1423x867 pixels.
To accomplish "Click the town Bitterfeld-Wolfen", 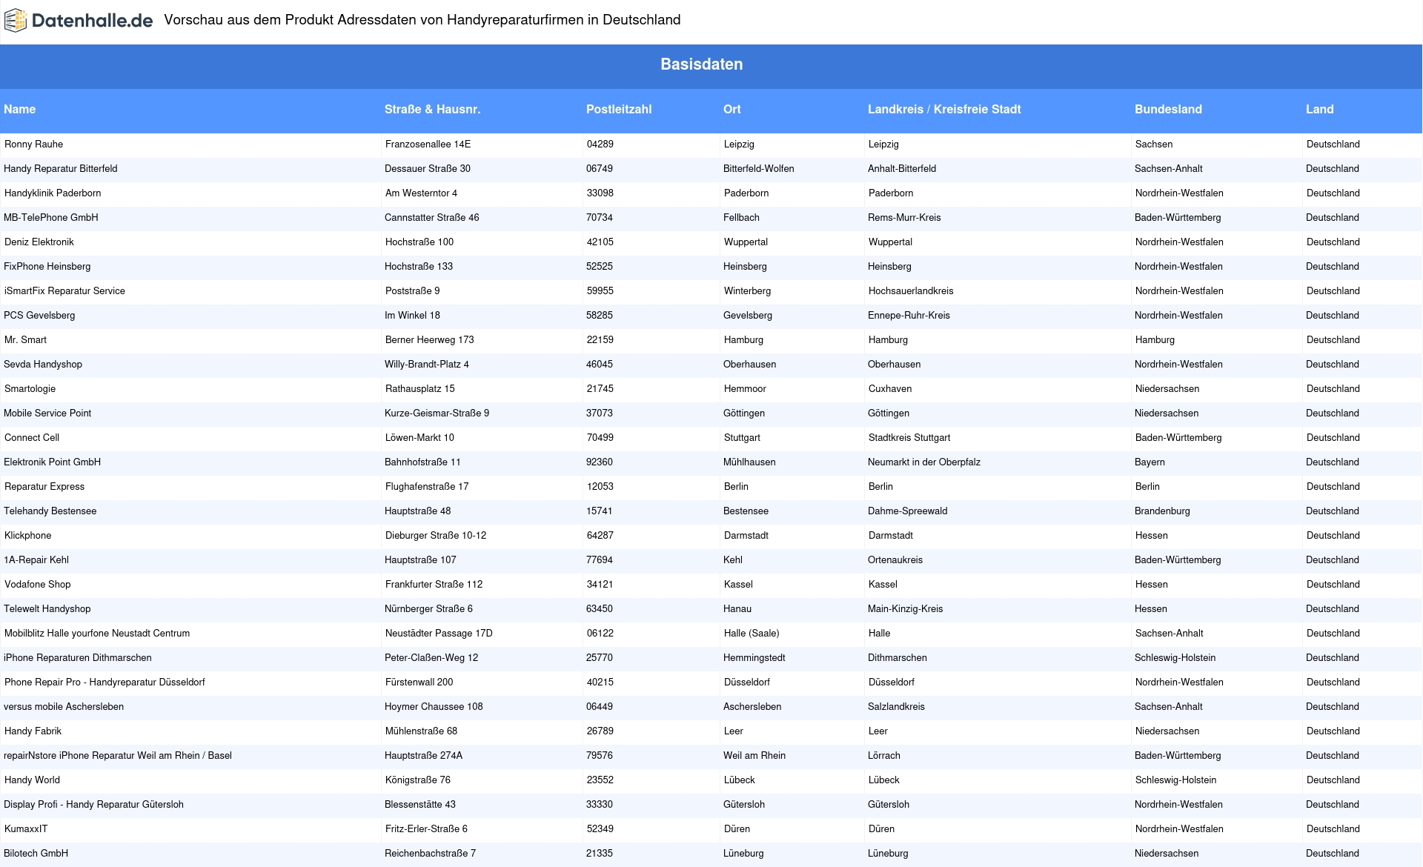I will click(759, 169).
